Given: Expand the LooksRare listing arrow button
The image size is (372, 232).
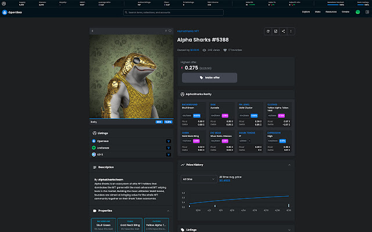Looking at the screenshot, I should tap(169, 148).
